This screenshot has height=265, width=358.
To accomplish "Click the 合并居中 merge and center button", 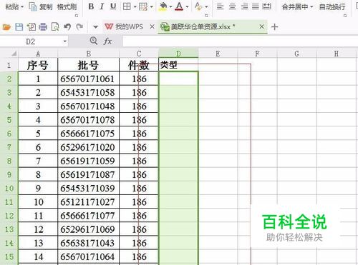I will (x=295, y=6).
